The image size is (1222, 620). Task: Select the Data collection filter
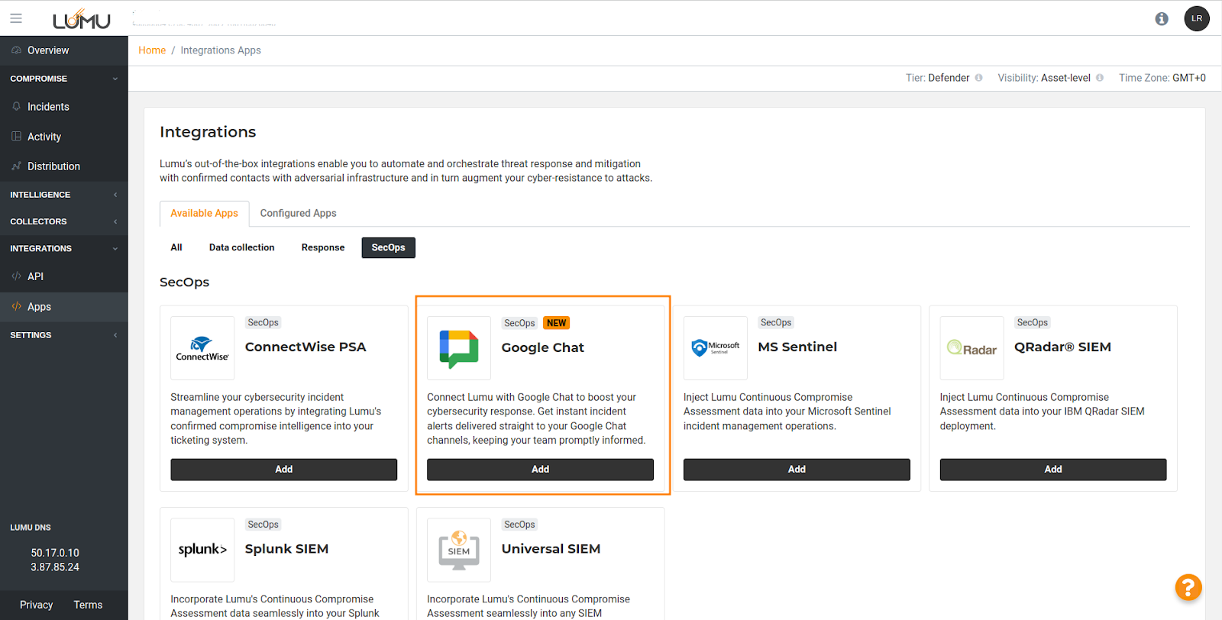pyautogui.click(x=241, y=247)
